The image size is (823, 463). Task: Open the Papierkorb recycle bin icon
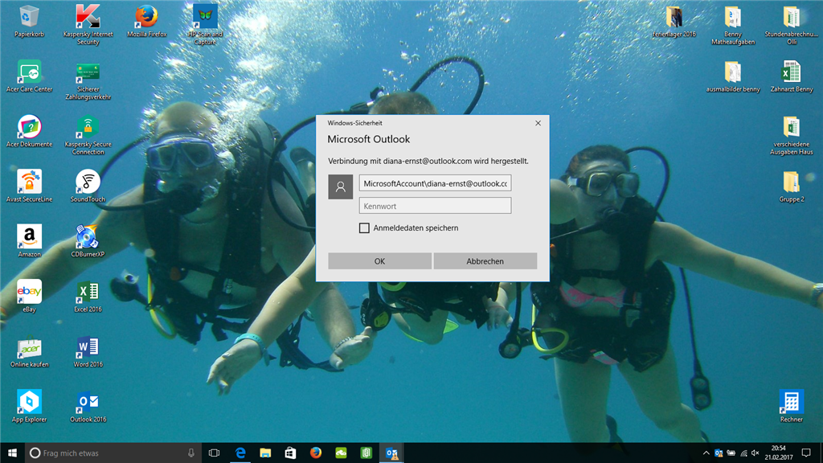tap(29, 21)
